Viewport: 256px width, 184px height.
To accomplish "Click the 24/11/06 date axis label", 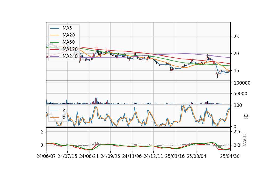I will click(x=132, y=156).
